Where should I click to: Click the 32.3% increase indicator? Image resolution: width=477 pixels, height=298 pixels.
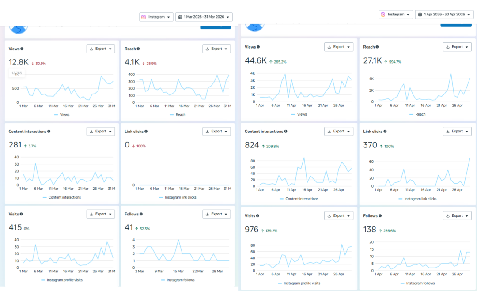(x=143, y=229)
